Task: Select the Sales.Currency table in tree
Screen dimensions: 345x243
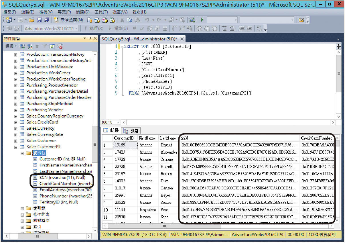Action: pyautogui.click(x=40, y=128)
